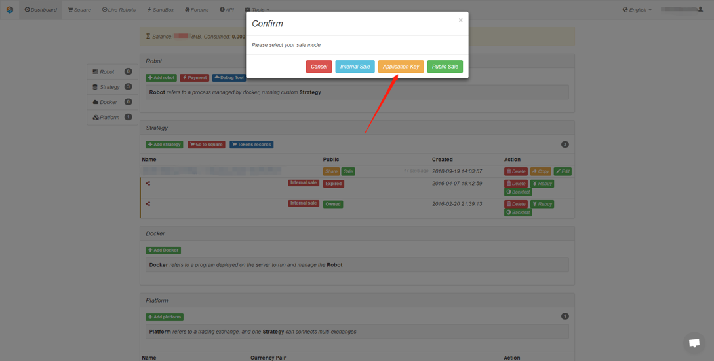Image resolution: width=714 pixels, height=361 pixels.
Task: Click the Add robot button
Action: [x=161, y=78]
